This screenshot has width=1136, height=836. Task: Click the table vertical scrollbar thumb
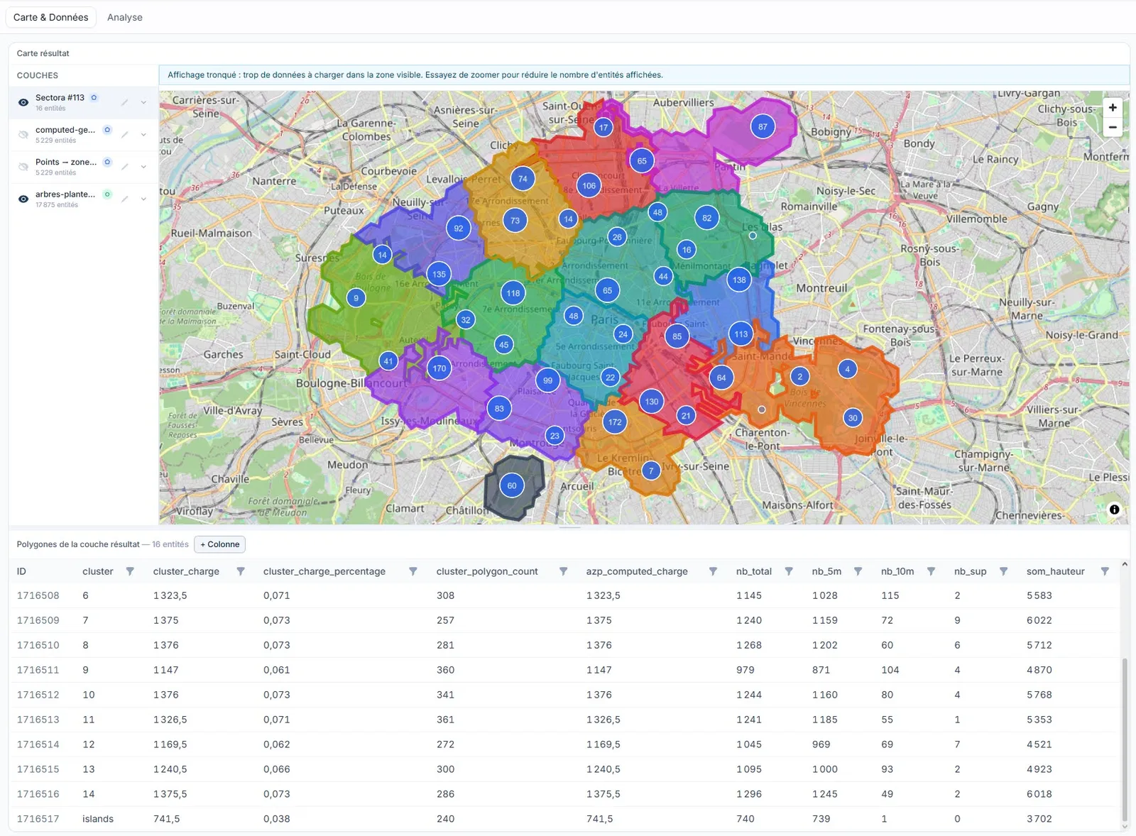coord(1124,738)
